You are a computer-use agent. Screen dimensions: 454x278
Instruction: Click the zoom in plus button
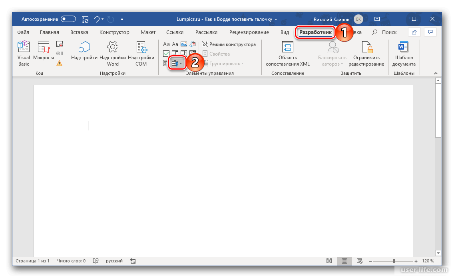(416, 261)
